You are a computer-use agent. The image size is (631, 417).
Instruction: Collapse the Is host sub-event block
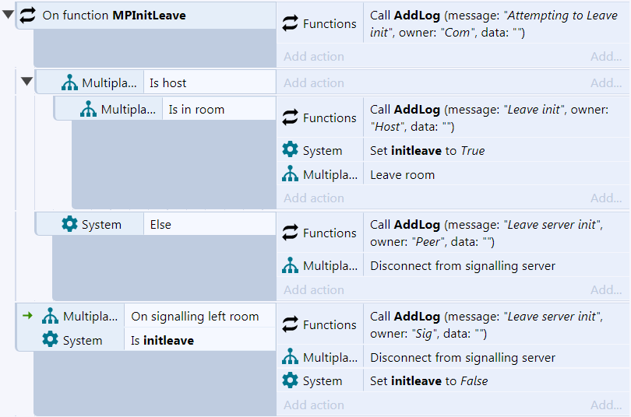tap(27, 82)
